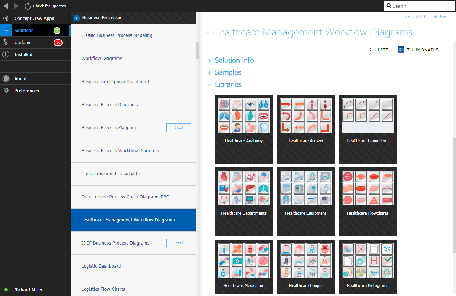456x296 pixels.
Task: Select Business Process Mapping row
Action: tap(134, 128)
